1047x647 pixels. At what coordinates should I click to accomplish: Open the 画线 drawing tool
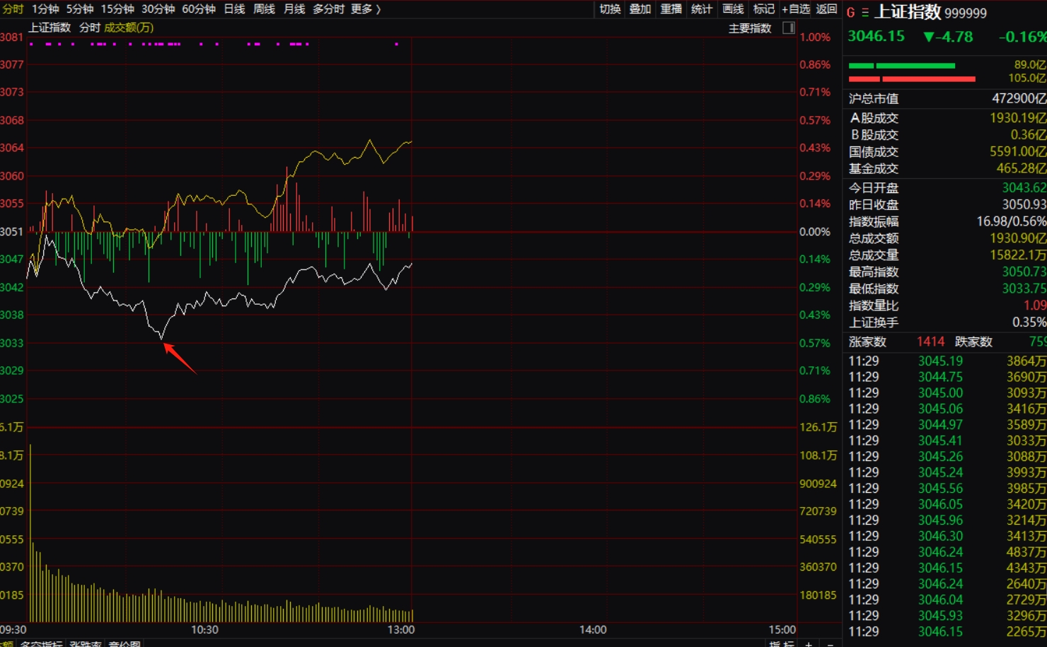(733, 9)
